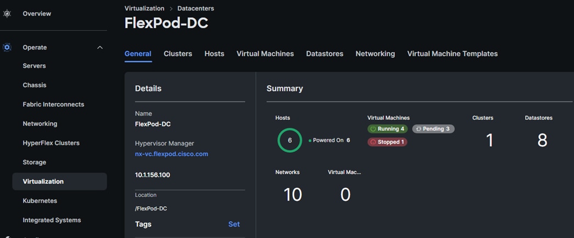Go to Fabric Interconnects
This screenshot has height=238, width=574.
[x=53, y=104]
